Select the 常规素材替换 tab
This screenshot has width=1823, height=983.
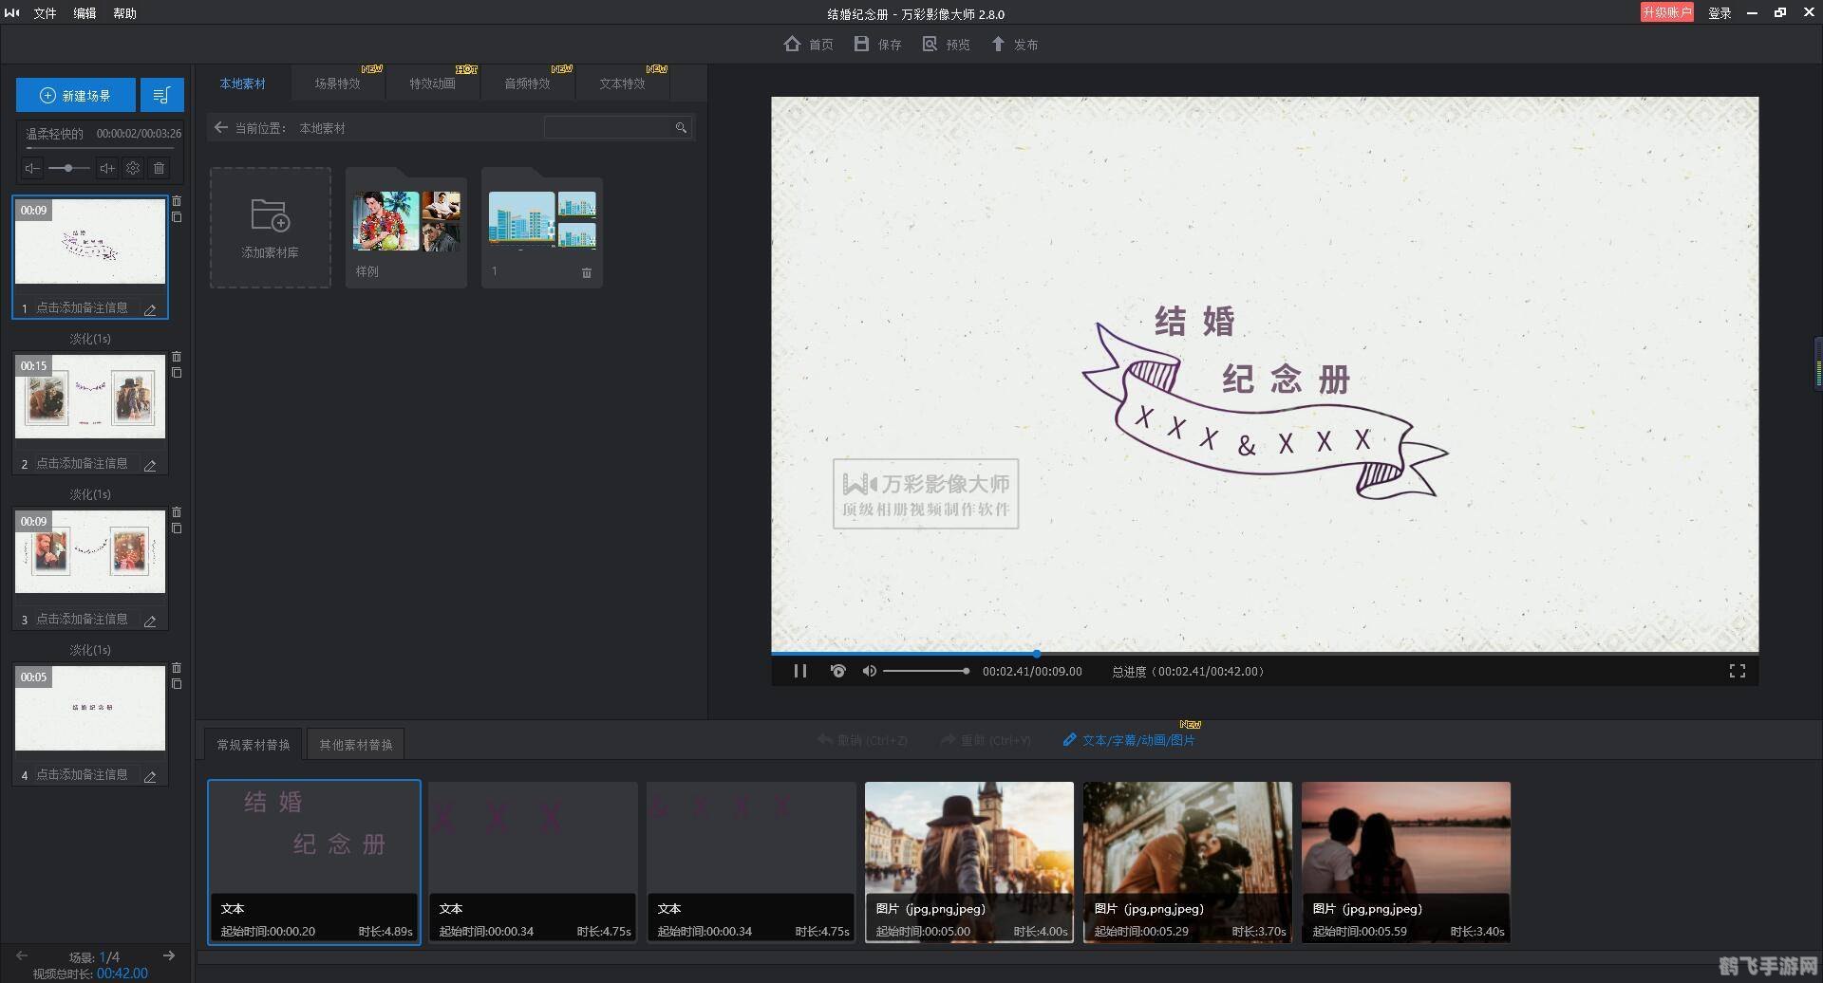(x=254, y=745)
